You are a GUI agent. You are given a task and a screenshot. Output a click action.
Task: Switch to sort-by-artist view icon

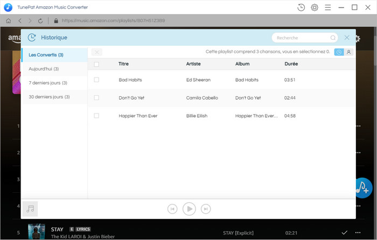348,52
